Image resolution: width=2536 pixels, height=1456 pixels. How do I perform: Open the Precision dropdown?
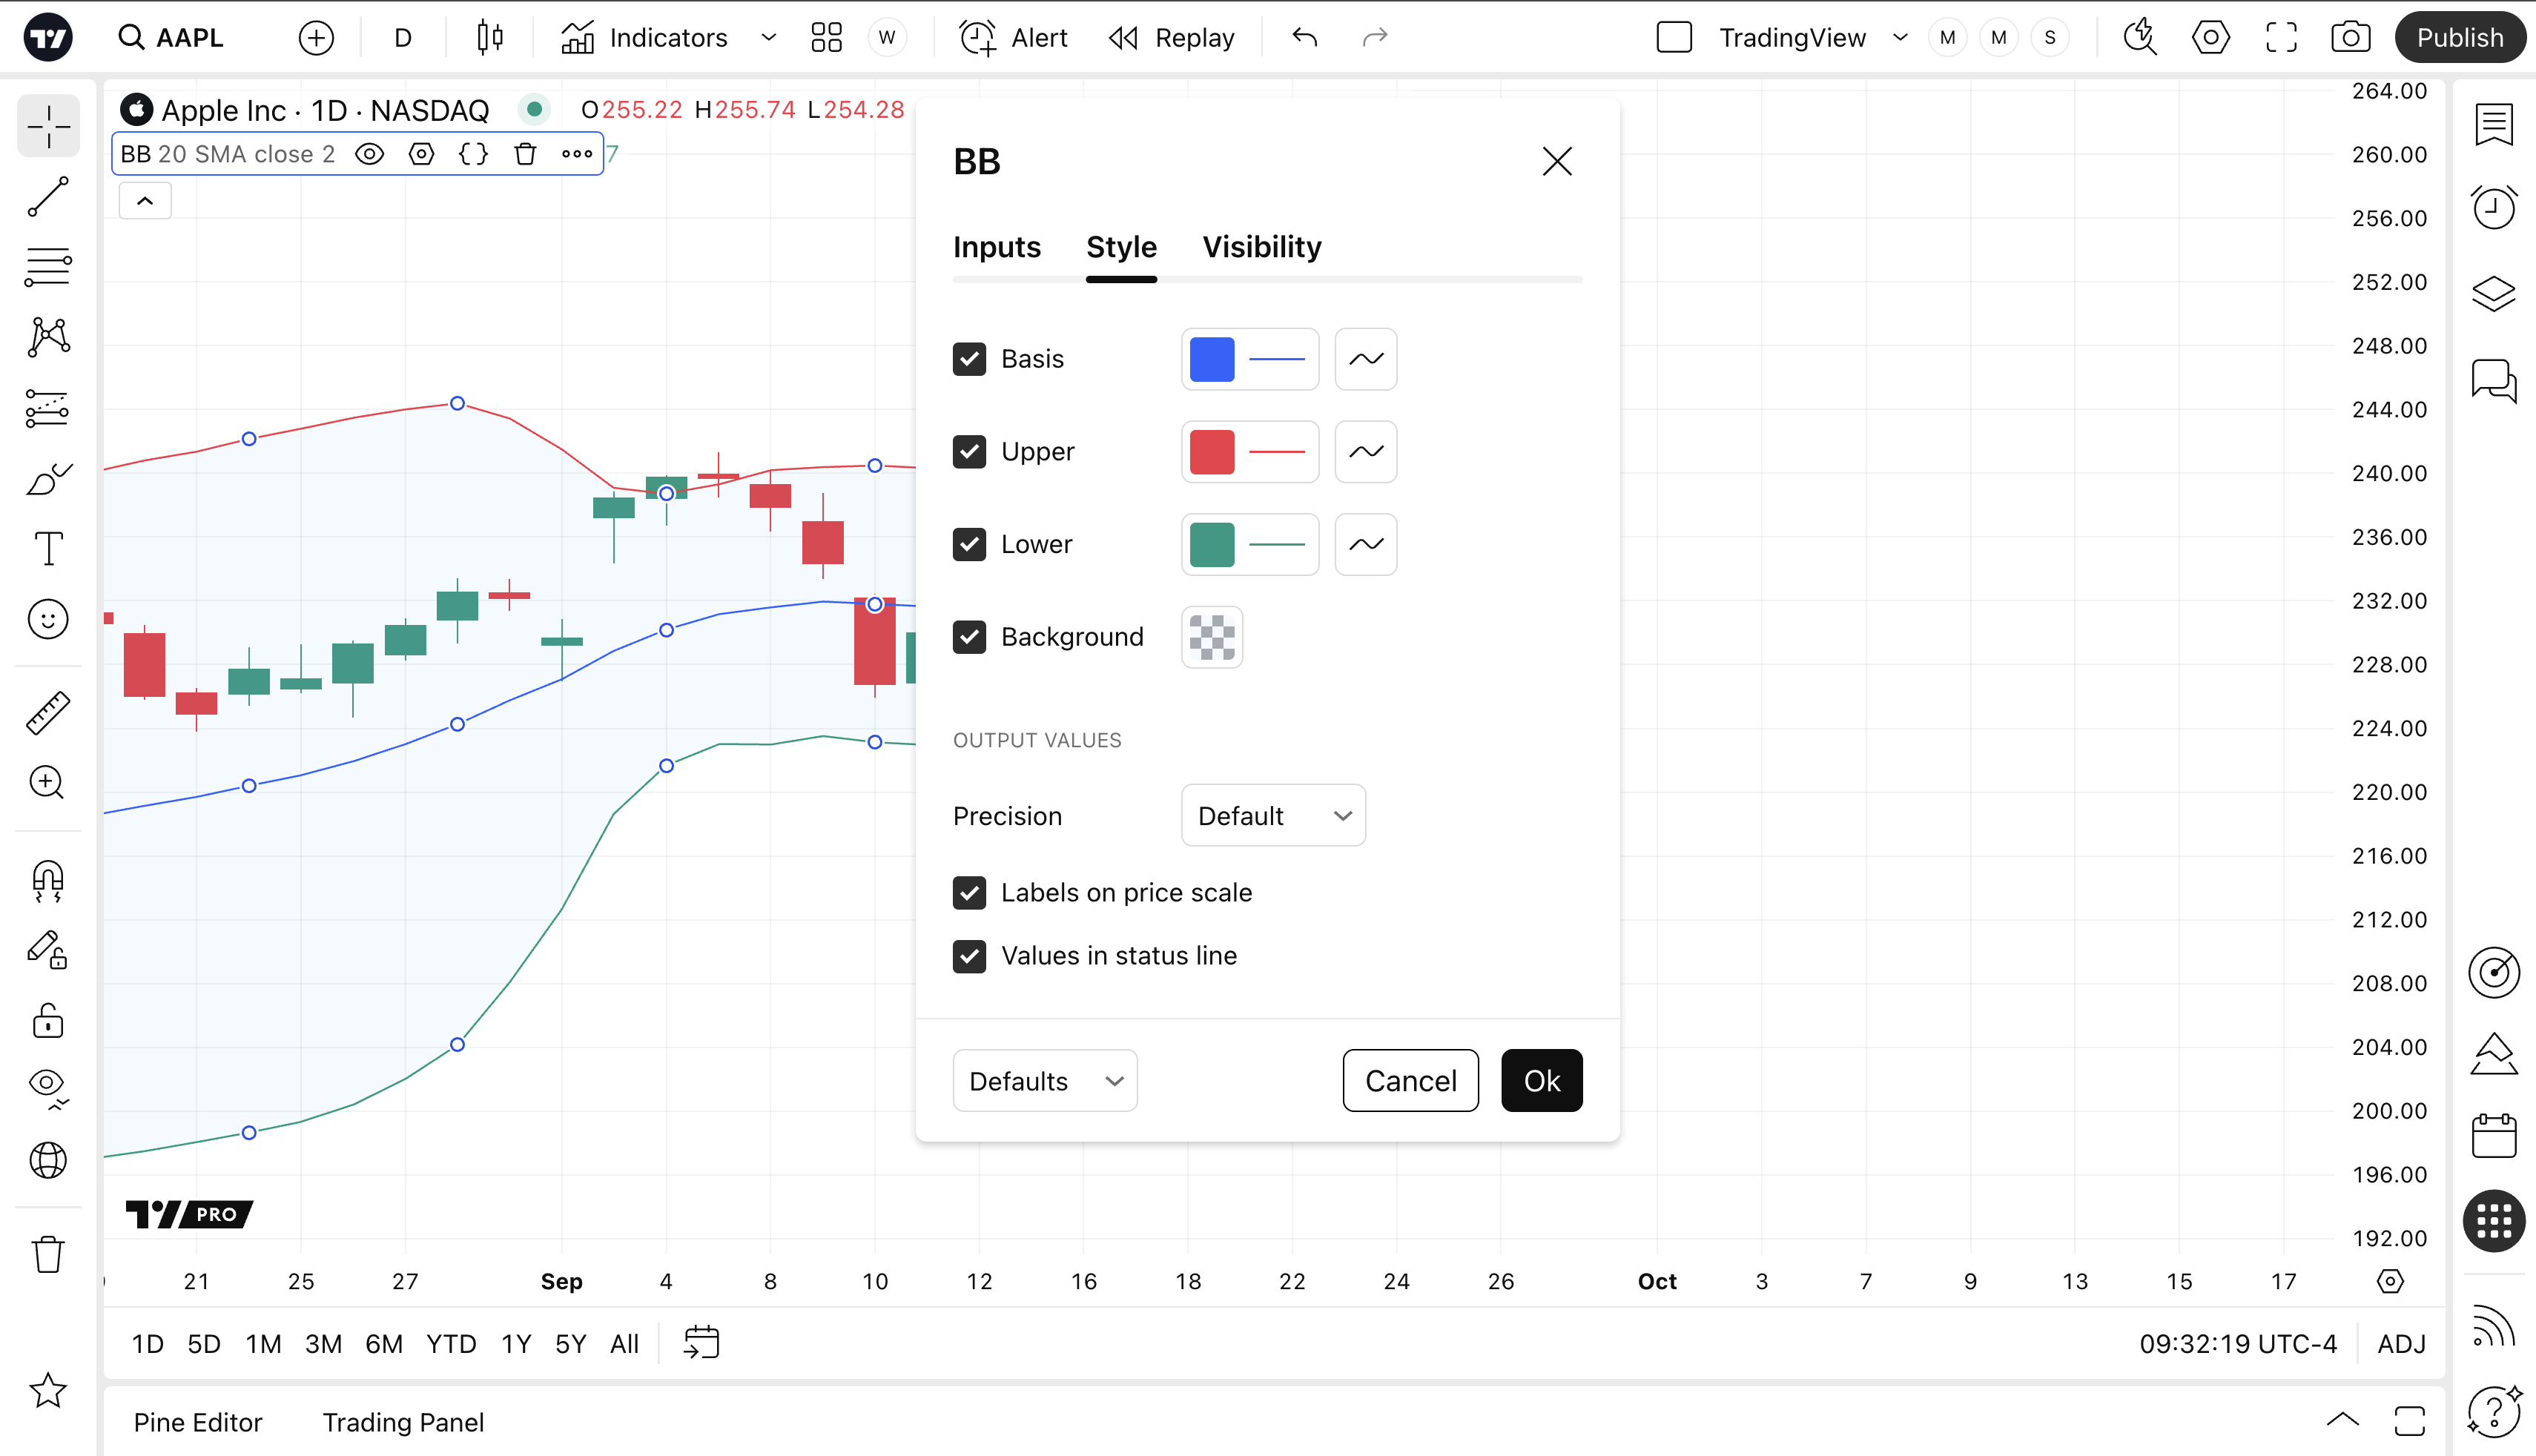(x=1273, y=816)
